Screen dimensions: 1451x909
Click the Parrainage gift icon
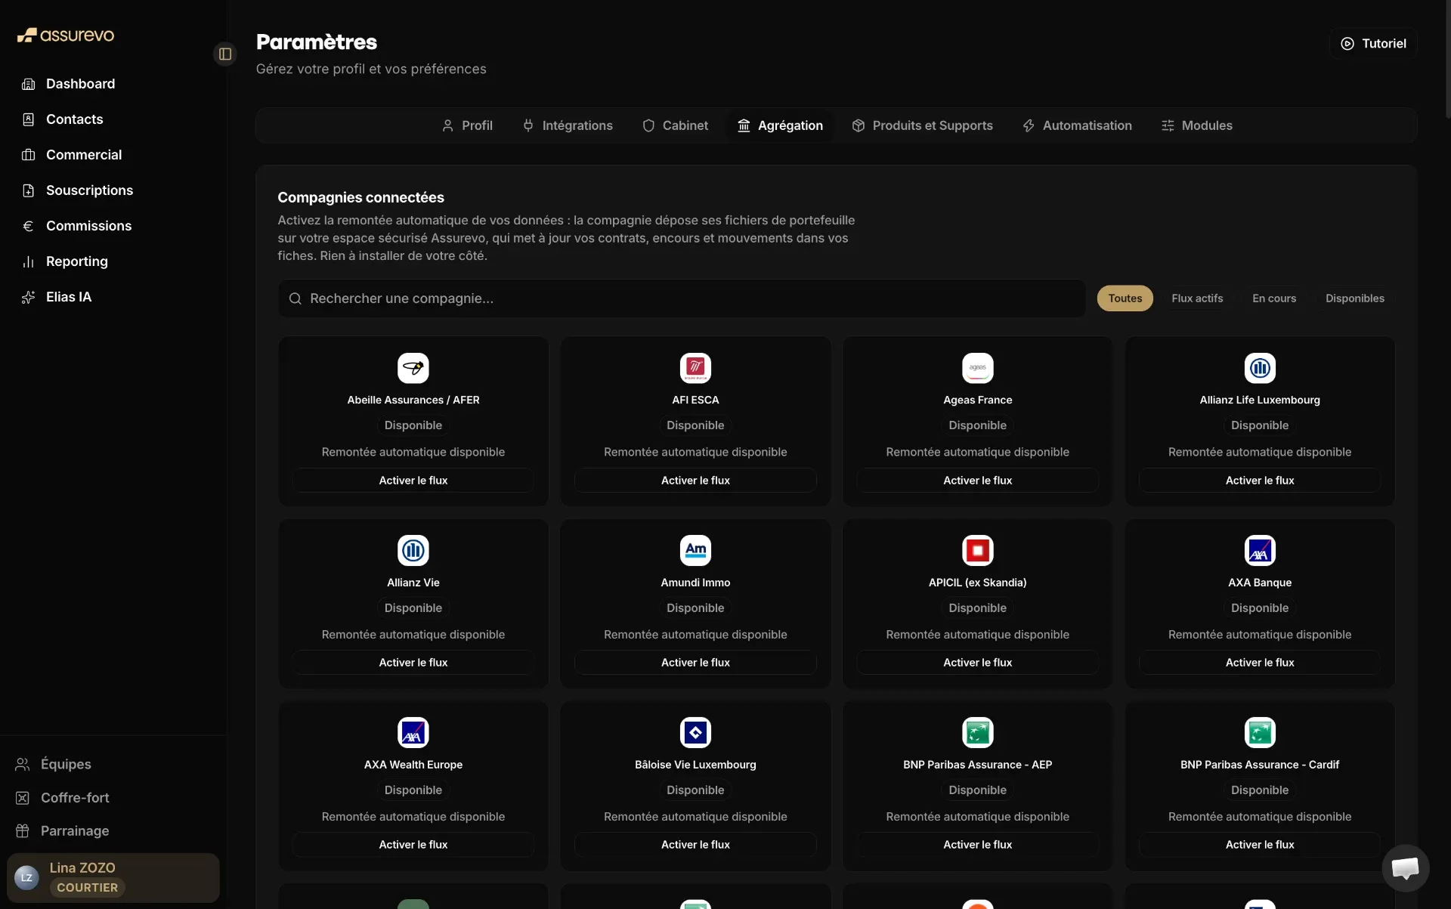point(23,831)
